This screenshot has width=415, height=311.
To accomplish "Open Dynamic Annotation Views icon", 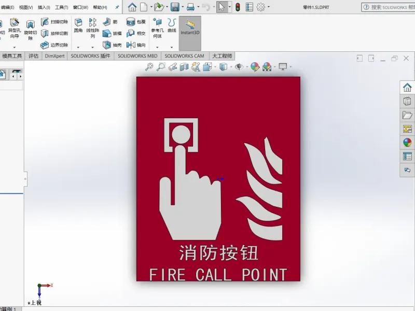I will (x=196, y=67).
